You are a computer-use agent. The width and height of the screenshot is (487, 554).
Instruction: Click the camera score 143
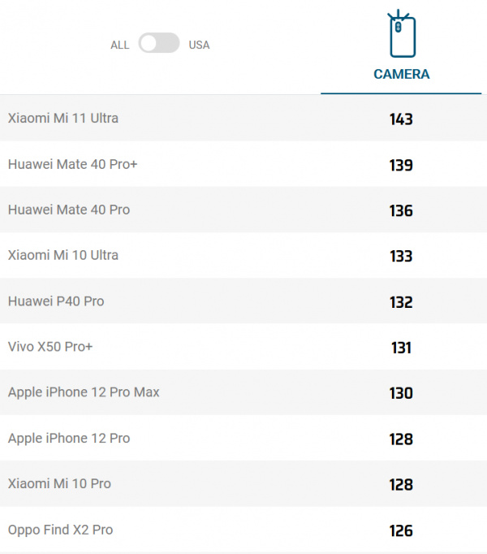401,119
